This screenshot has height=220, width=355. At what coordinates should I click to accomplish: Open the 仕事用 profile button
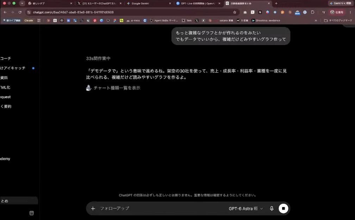337,12
